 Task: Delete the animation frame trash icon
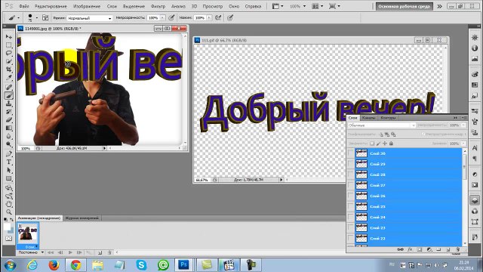109,252
